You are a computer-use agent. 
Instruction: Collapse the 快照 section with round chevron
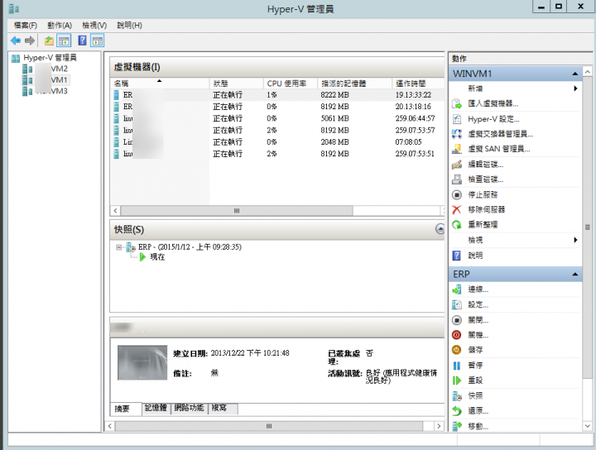(x=440, y=228)
